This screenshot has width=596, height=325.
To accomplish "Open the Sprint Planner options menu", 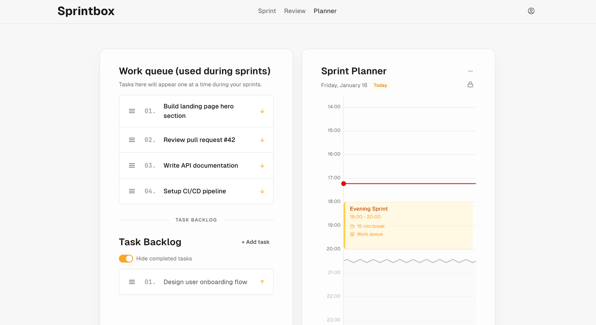I will [470, 71].
